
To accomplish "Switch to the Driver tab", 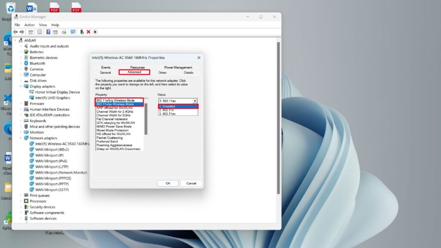I will pyautogui.click(x=162, y=72).
